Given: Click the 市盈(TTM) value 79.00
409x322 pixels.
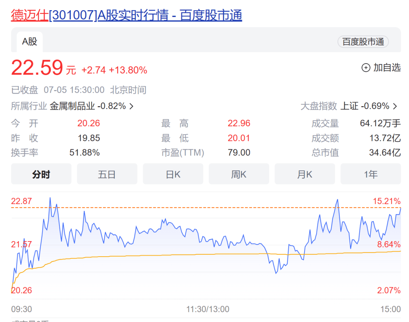Looking at the screenshot, I should (x=239, y=153).
